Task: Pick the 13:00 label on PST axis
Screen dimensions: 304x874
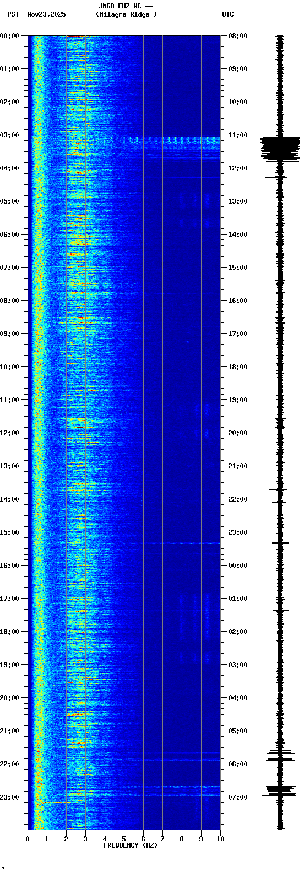Action: 9,466
